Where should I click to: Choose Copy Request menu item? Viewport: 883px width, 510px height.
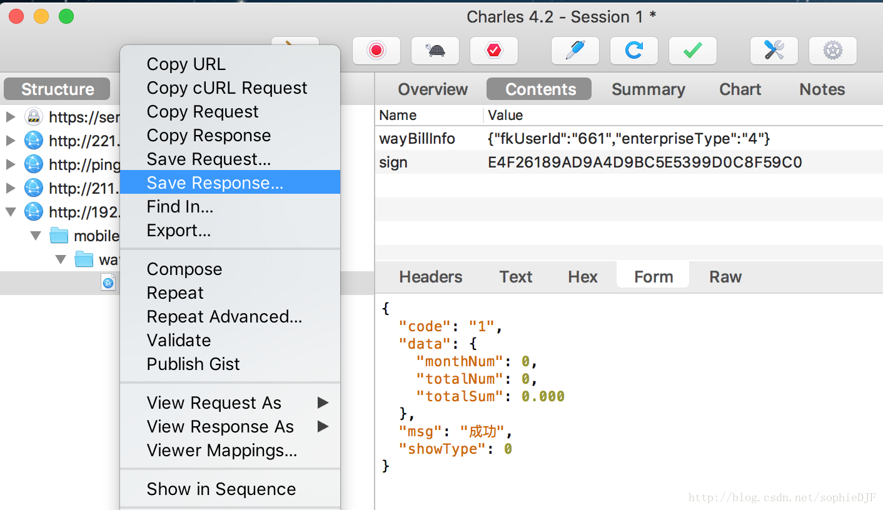click(x=230, y=112)
